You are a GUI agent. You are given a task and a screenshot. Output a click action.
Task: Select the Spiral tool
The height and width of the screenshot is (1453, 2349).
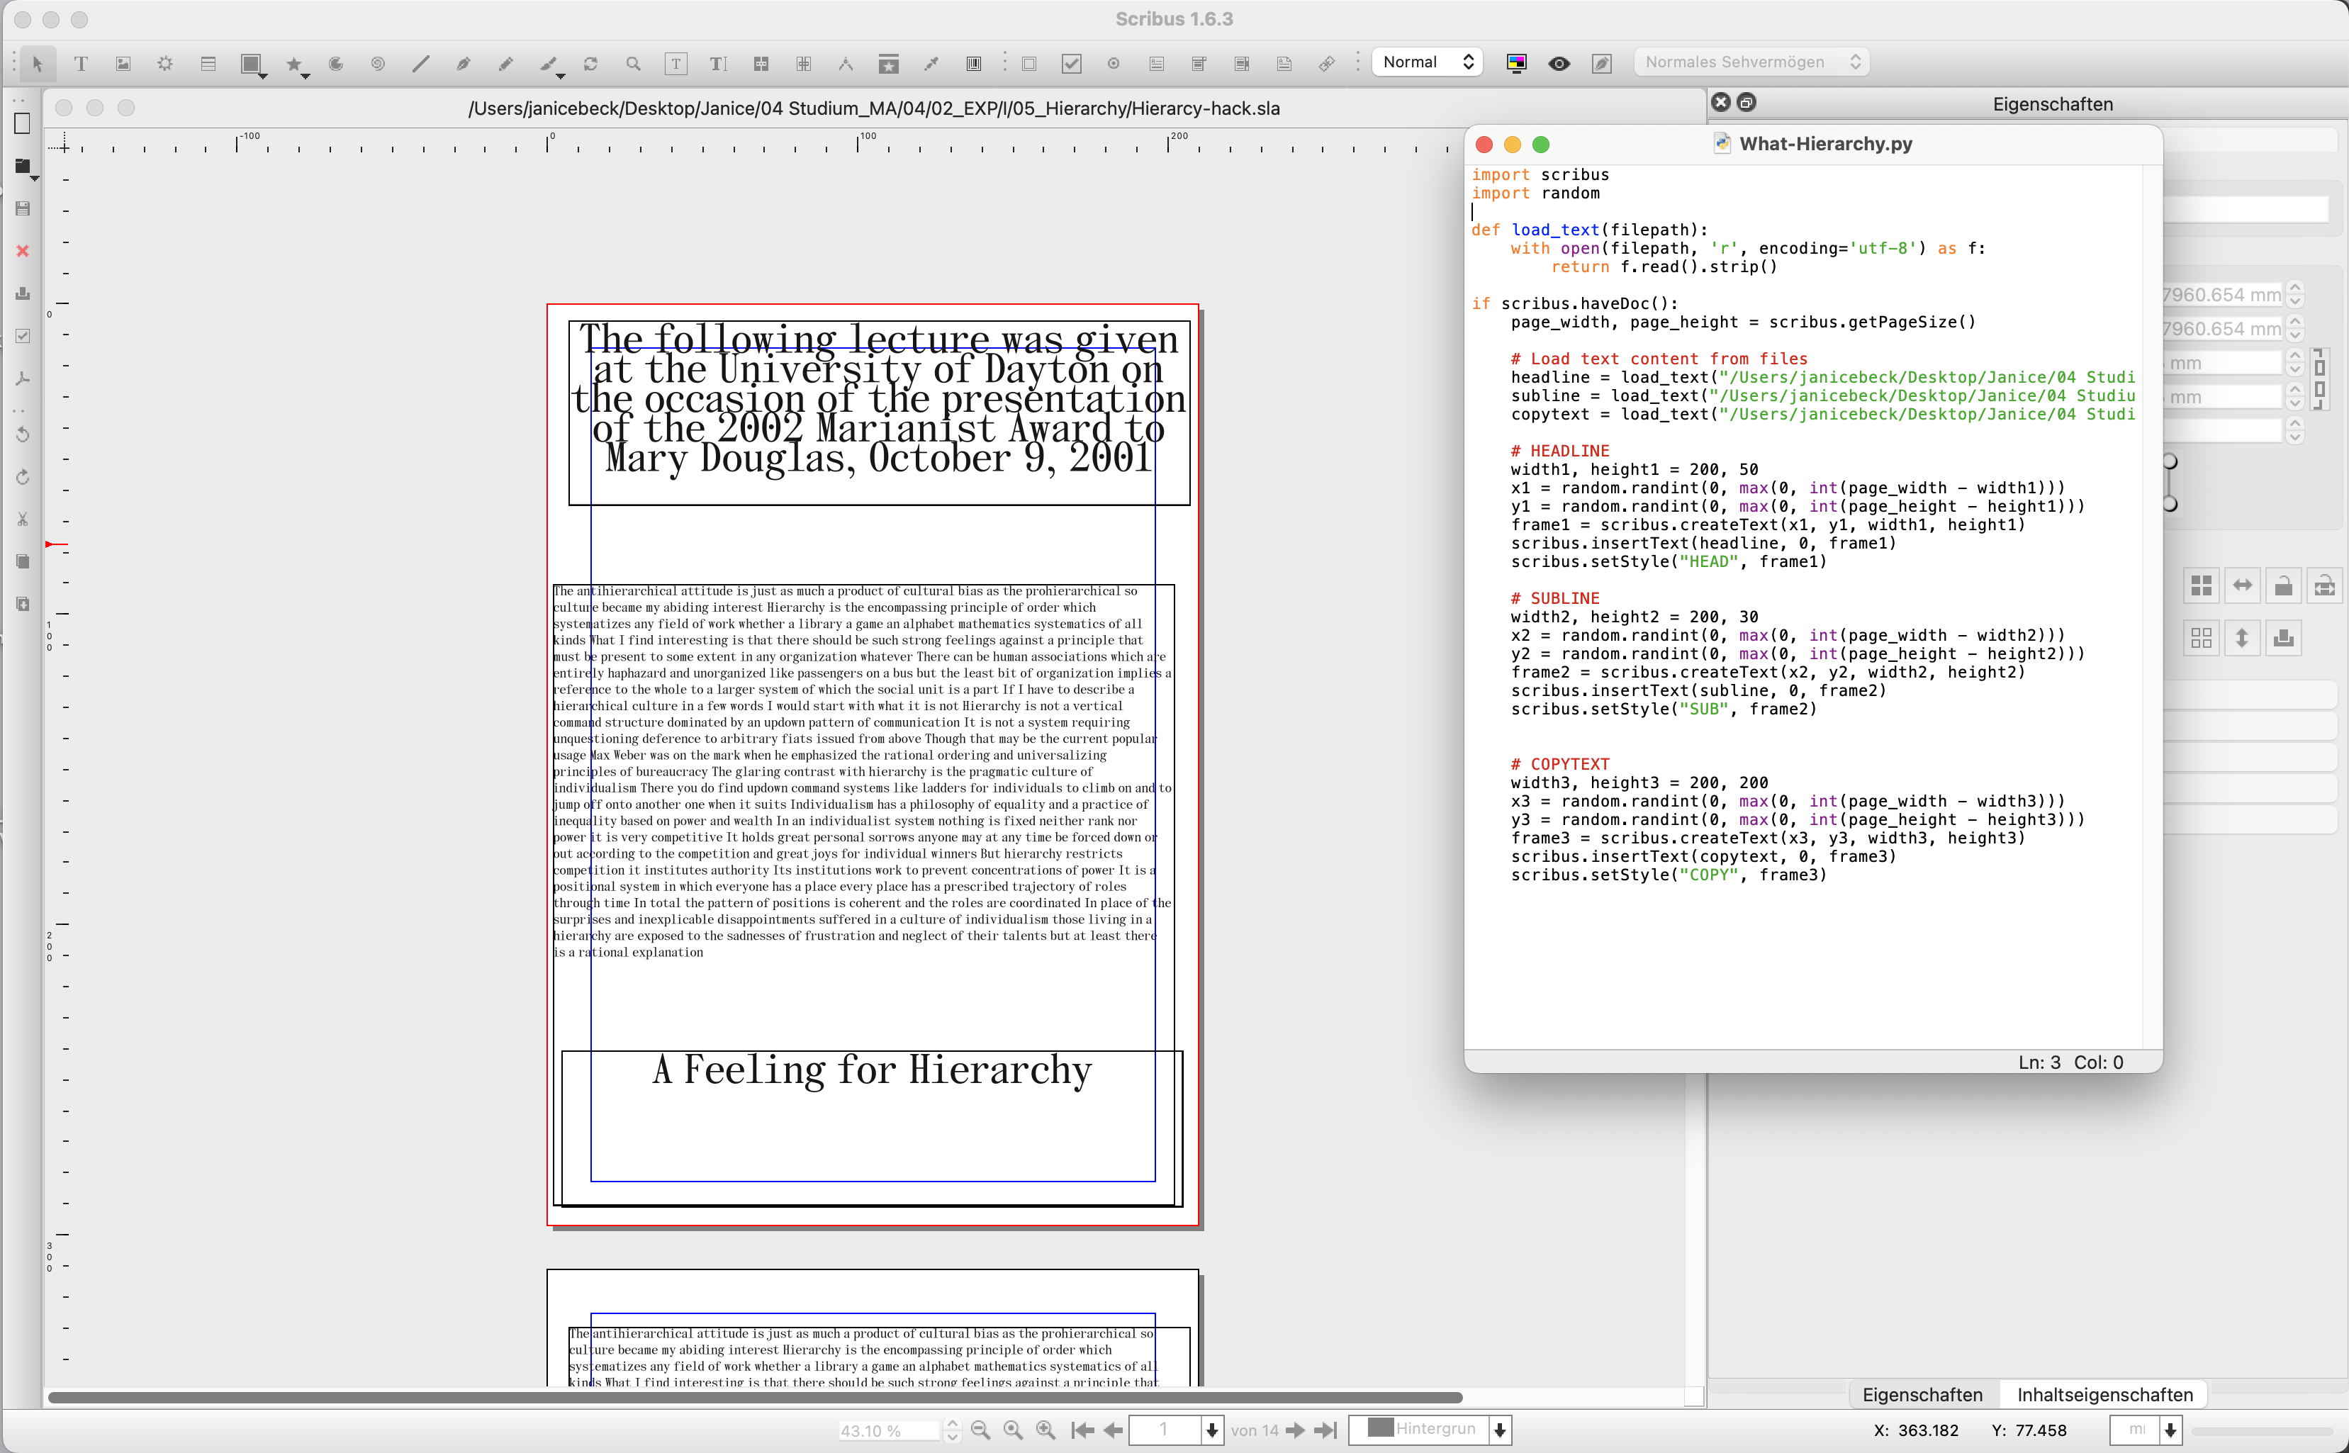click(x=378, y=63)
